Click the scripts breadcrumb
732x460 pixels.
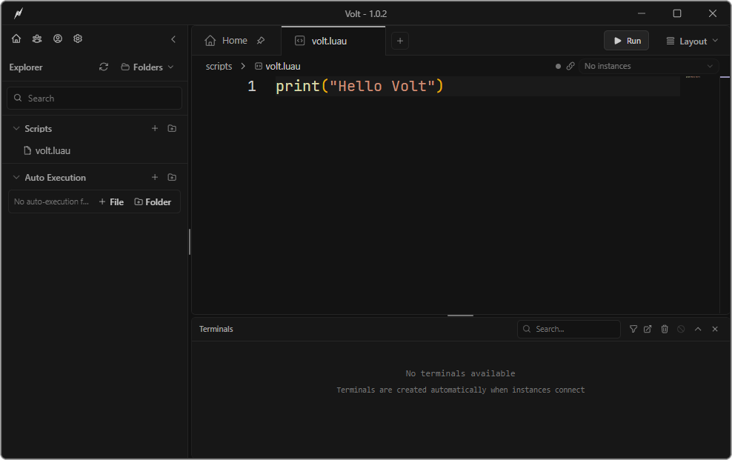point(219,66)
